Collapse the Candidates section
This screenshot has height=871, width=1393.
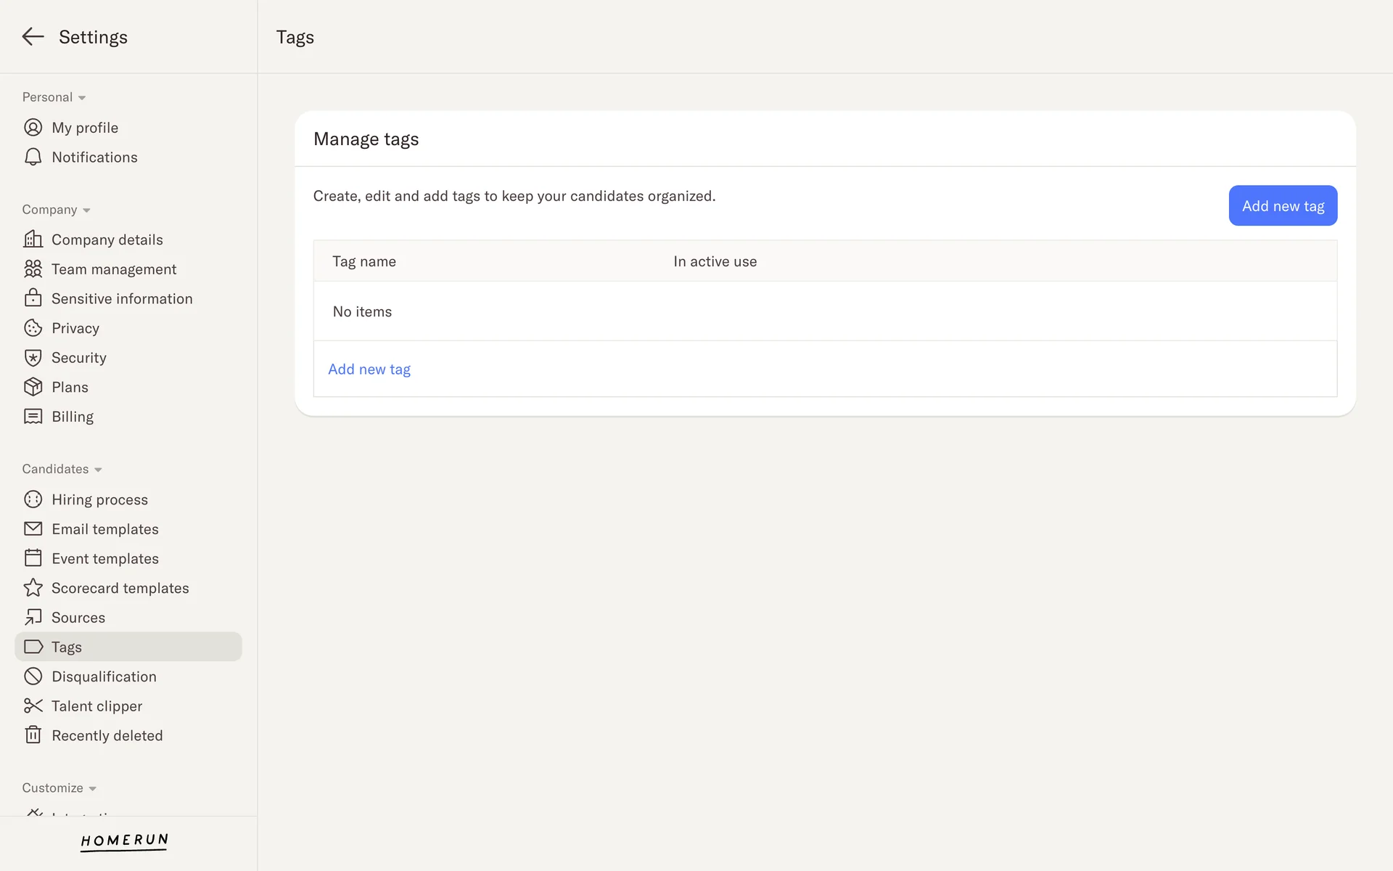point(98,470)
